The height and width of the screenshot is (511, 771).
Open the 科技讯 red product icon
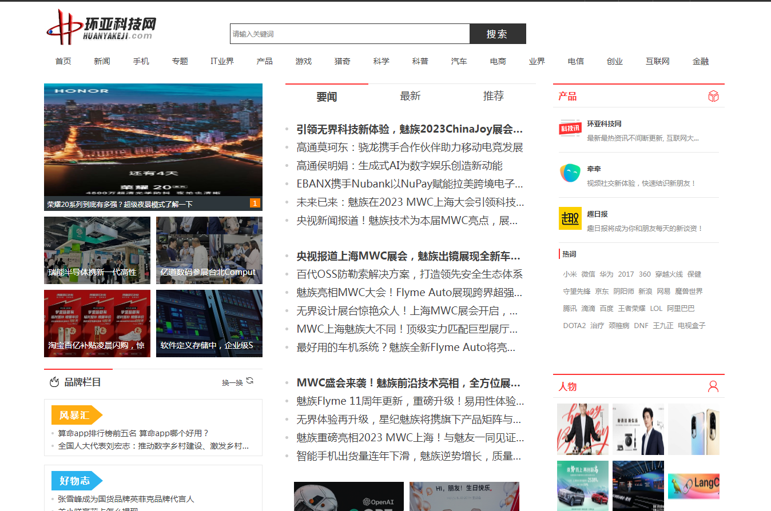point(570,129)
